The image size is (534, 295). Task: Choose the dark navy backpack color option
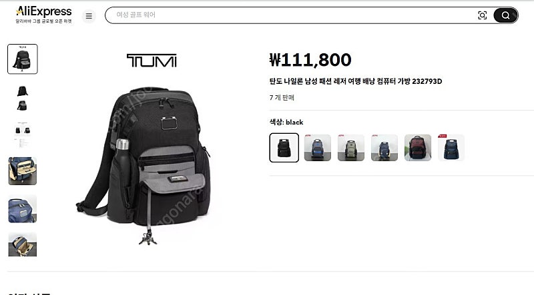coord(451,148)
